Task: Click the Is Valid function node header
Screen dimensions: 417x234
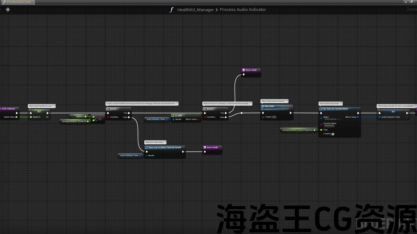Action: click(186, 115)
